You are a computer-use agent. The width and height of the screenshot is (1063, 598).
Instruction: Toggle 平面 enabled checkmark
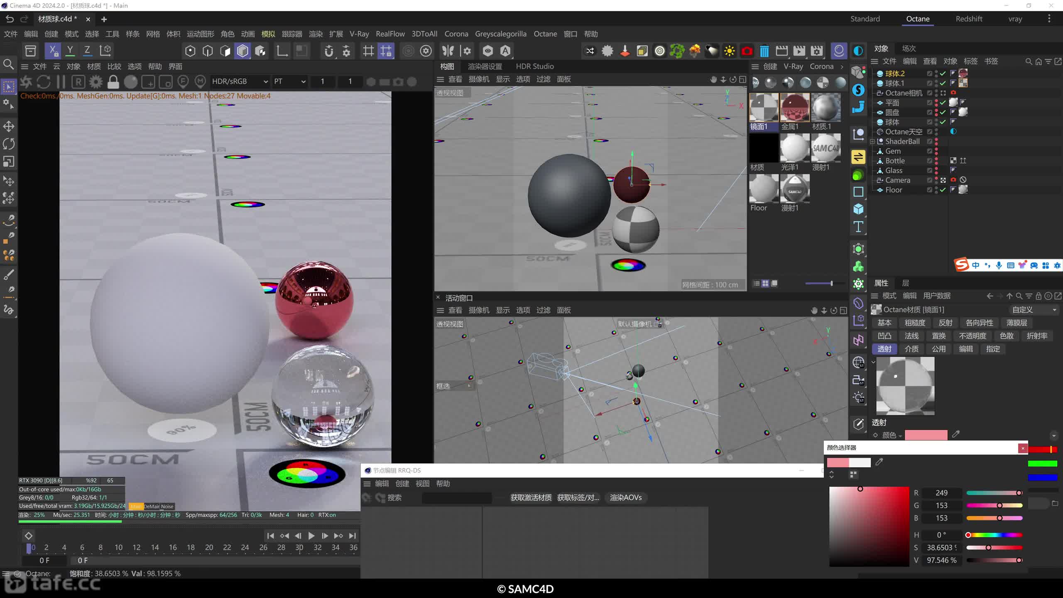(943, 103)
